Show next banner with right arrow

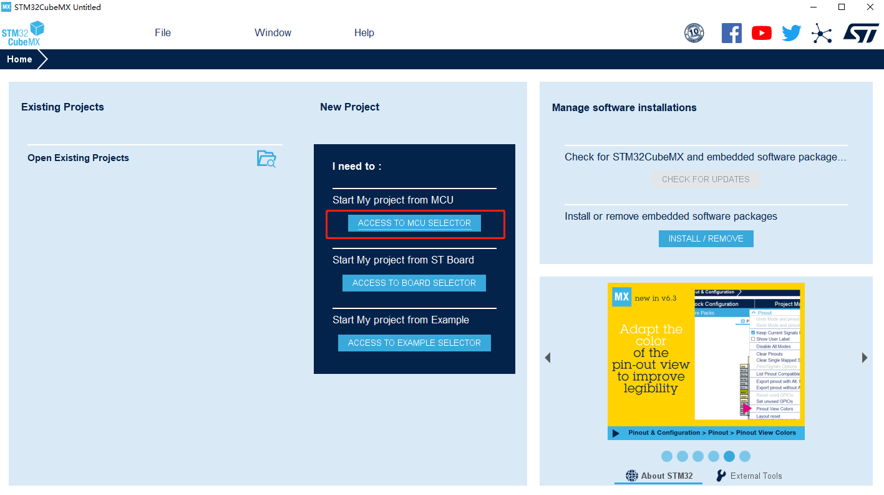click(x=865, y=358)
